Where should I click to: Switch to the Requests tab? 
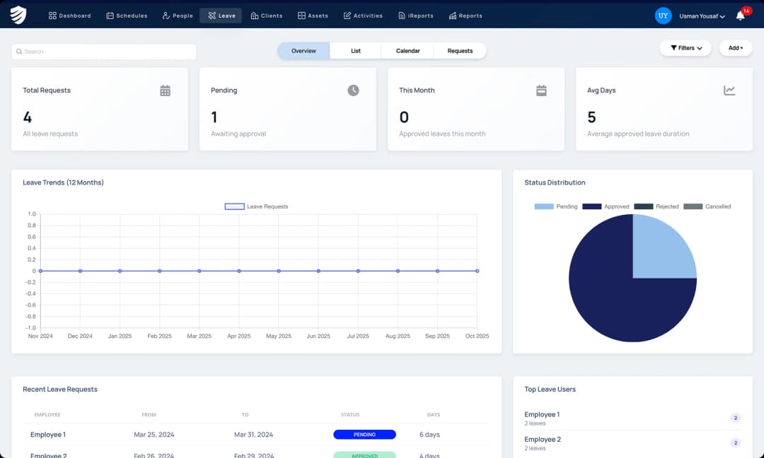click(460, 51)
